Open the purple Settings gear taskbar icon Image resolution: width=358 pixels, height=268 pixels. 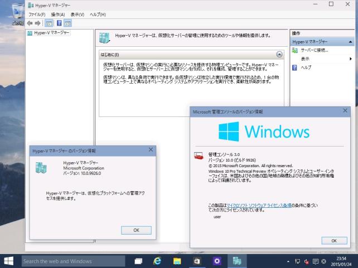point(217,261)
